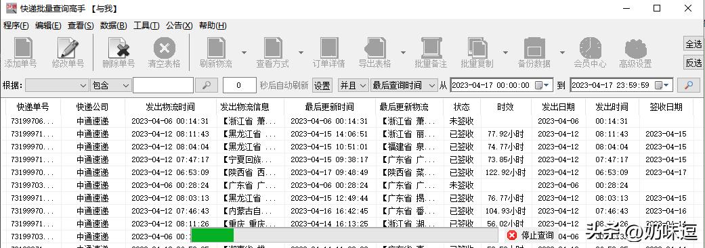Click the 刷新物流 toolbar icon
705x248 pixels.
tap(216, 49)
